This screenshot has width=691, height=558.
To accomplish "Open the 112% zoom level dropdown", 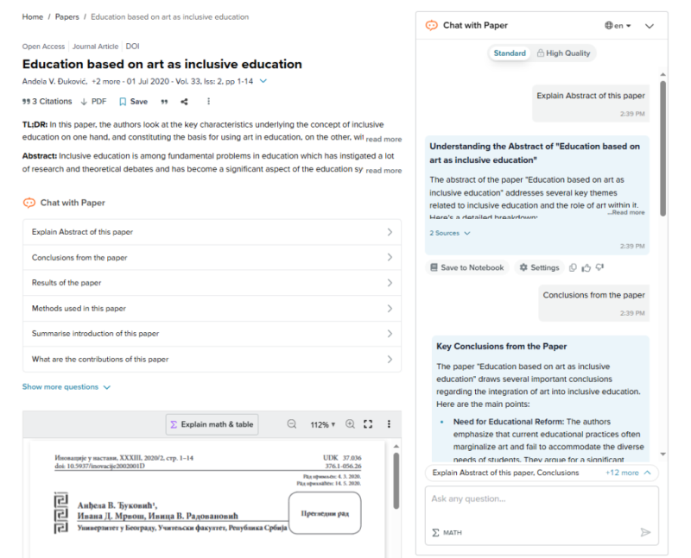I will (x=323, y=424).
